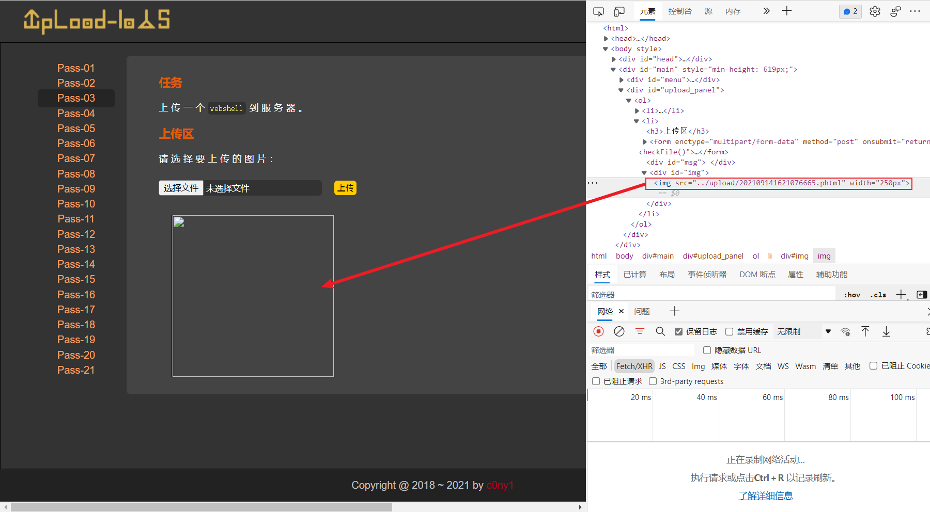The height and width of the screenshot is (512, 930).
Task: Open 无限制 throttling dropdown
Action: tap(804, 331)
